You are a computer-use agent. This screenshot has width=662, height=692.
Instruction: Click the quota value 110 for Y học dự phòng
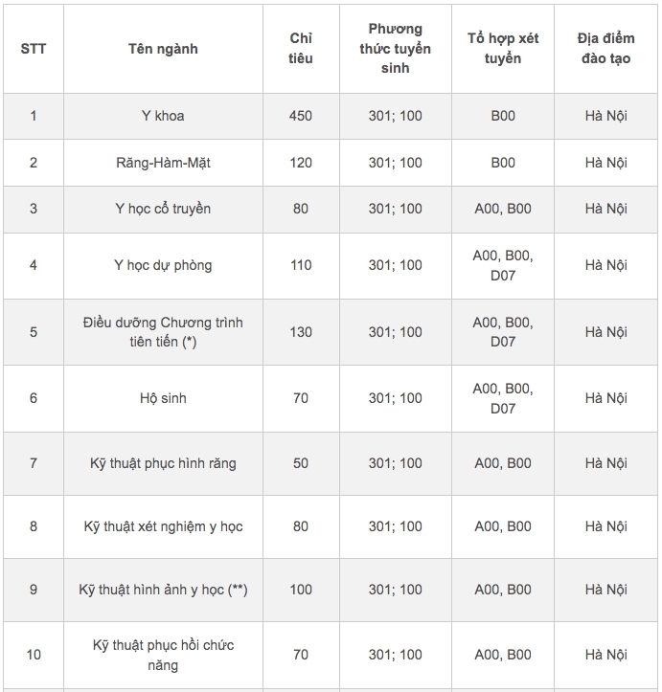[x=301, y=265]
